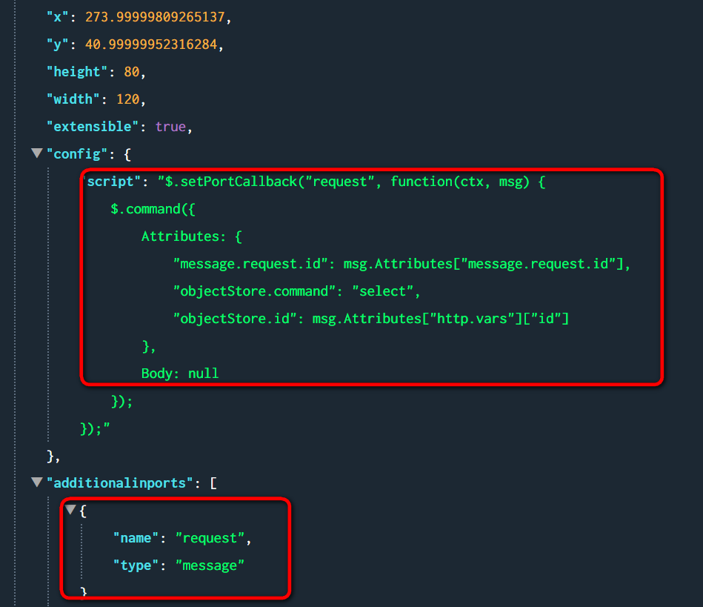Select the y value 40.99999952316284
The height and width of the screenshot is (607, 703).
151,44
